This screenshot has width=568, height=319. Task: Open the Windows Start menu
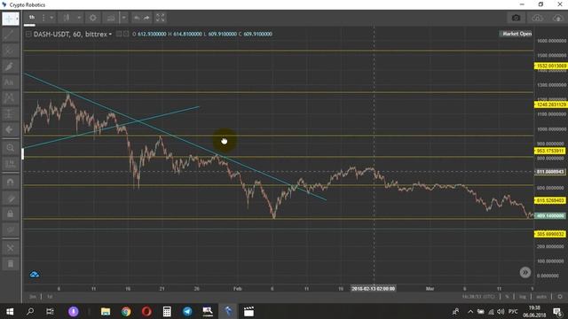coord(10,311)
